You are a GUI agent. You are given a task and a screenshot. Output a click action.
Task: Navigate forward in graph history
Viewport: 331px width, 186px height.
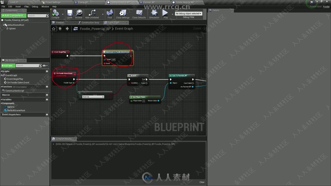(67, 29)
